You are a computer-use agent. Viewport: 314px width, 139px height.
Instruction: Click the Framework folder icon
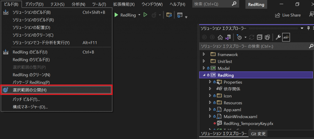click(x=213, y=54)
